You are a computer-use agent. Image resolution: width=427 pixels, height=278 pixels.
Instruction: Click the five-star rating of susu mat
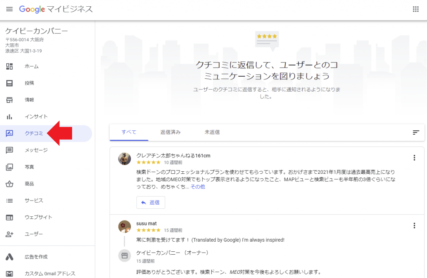[x=148, y=230]
